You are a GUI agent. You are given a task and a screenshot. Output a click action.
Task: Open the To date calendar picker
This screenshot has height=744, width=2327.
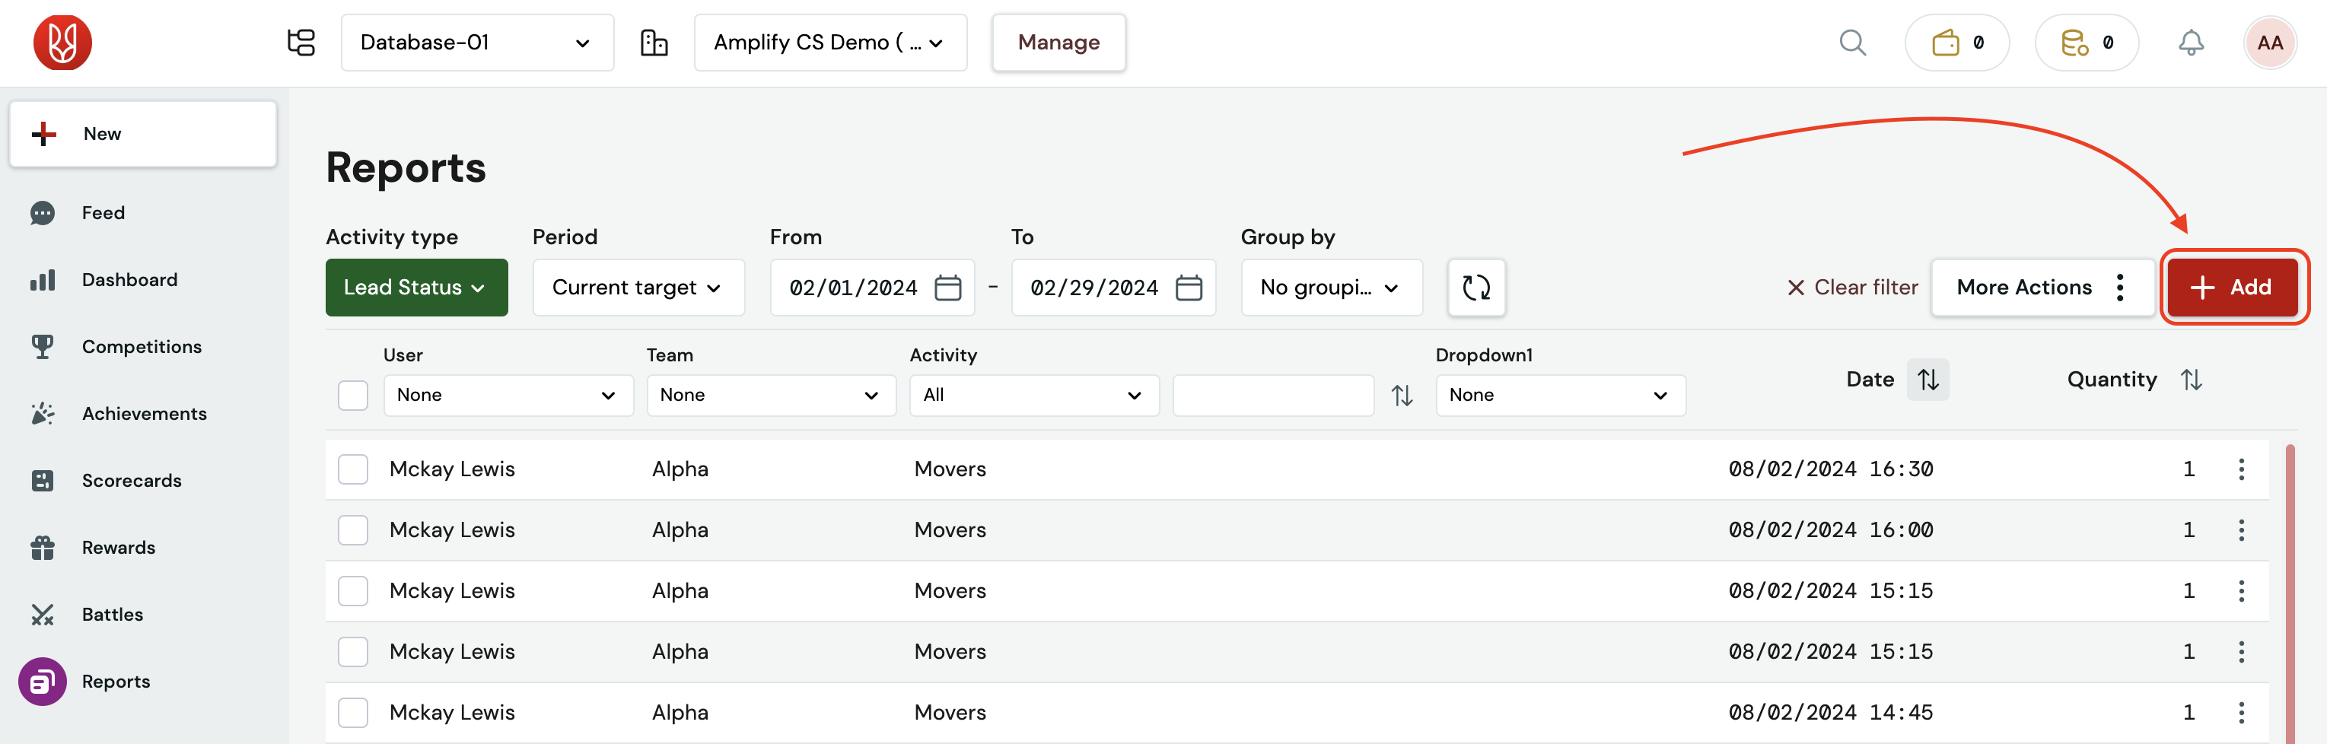coord(1189,287)
